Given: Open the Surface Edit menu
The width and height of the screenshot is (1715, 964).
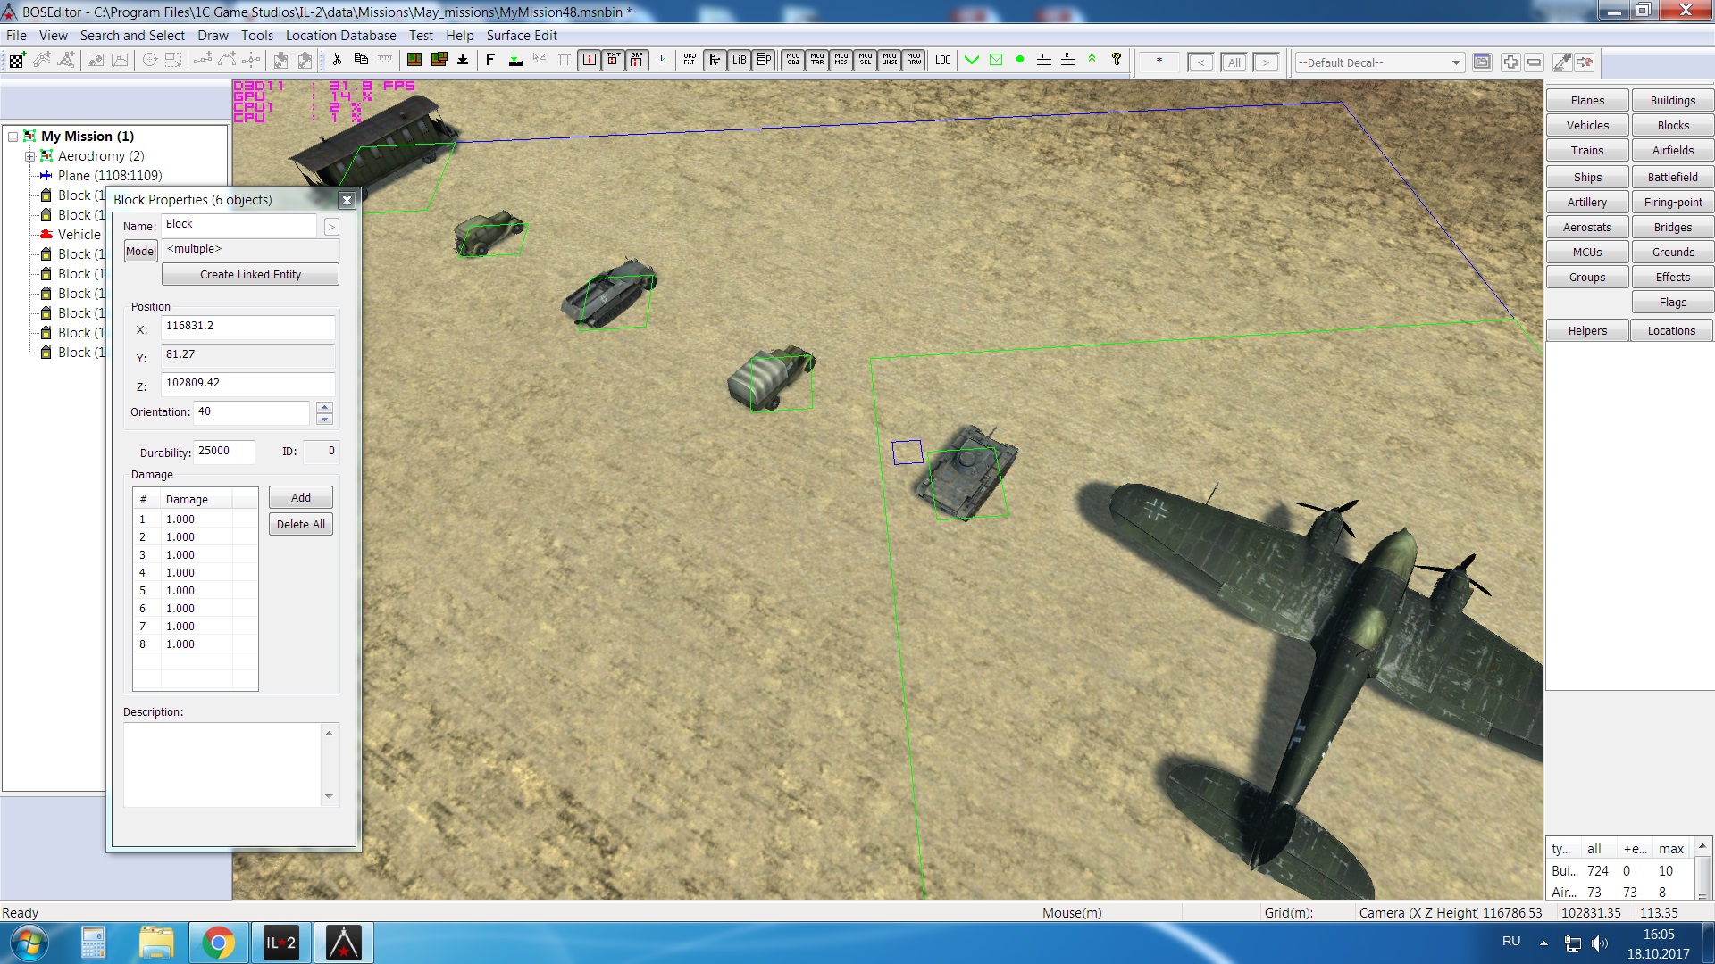Looking at the screenshot, I should click(x=522, y=36).
